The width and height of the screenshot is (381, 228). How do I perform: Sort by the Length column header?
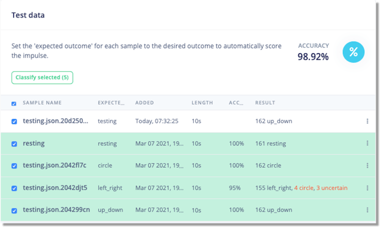click(202, 103)
